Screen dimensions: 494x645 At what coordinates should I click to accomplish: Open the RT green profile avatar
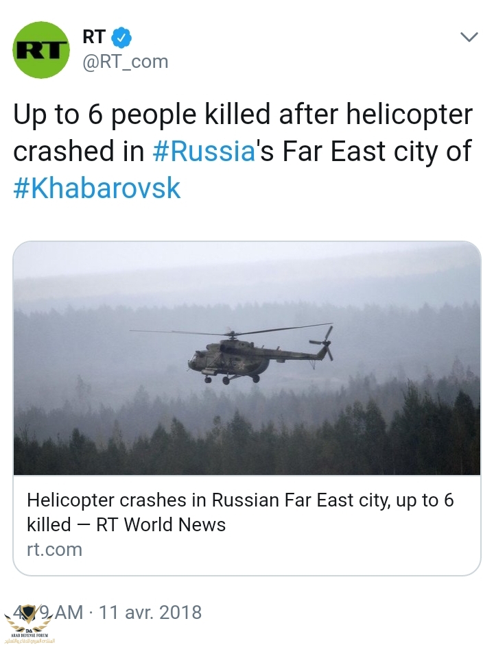(x=42, y=49)
